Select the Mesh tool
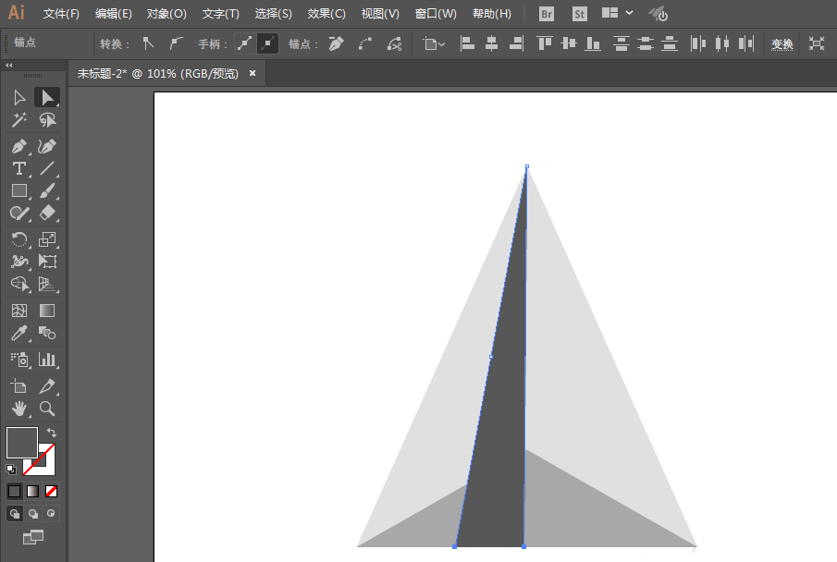Viewport: 837px width, 562px height. pos(19,311)
